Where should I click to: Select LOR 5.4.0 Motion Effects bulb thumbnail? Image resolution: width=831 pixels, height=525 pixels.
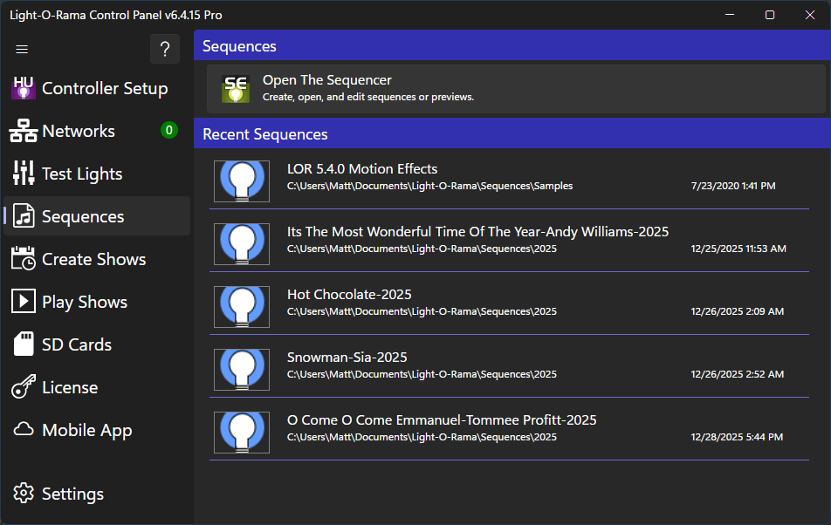(242, 181)
